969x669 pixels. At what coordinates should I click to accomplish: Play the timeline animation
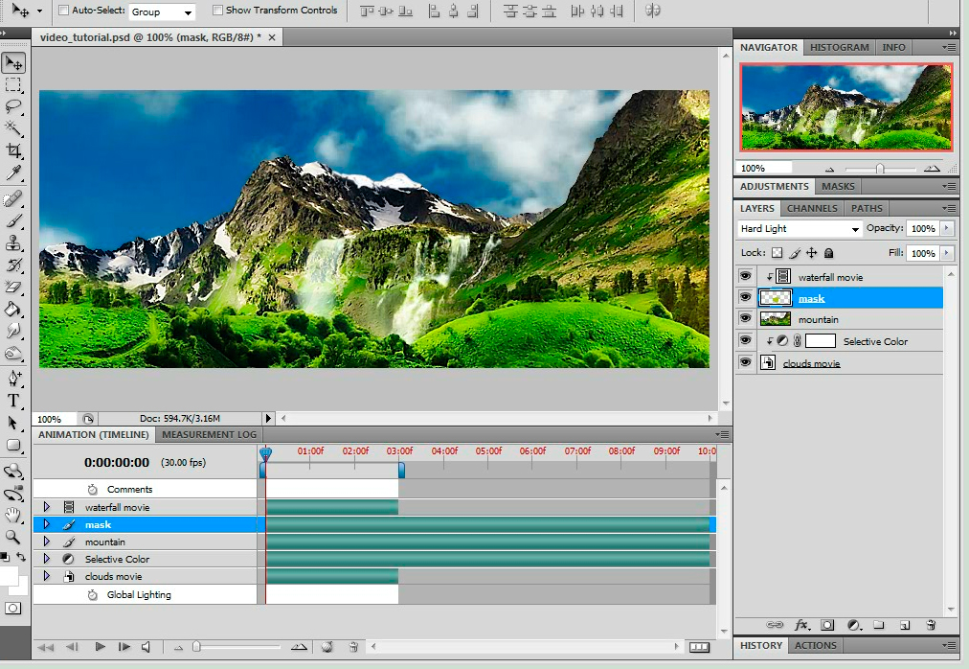(100, 647)
